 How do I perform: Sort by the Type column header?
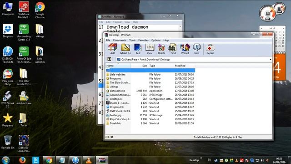[x=161, y=66]
